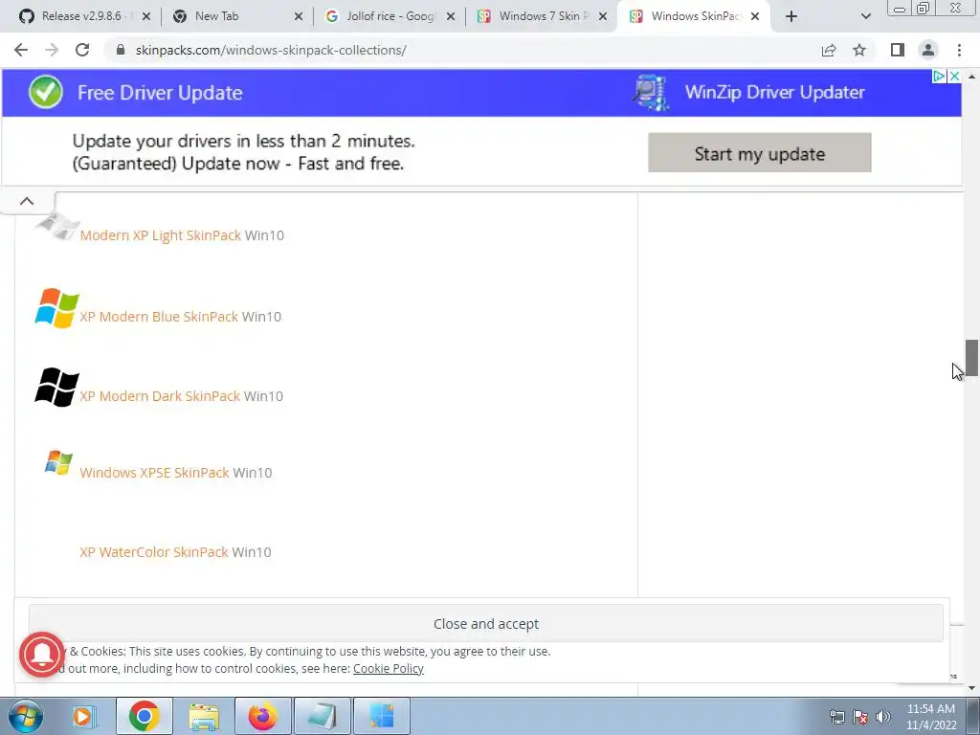Reload the current page

click(82, 50)
